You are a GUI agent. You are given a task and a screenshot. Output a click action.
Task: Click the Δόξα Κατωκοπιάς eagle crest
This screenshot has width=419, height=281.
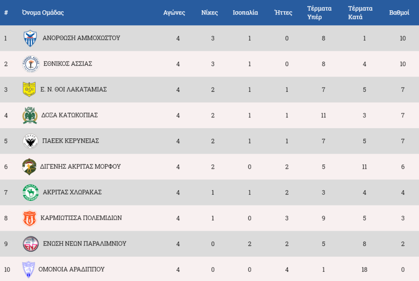(x=30, y=115)
